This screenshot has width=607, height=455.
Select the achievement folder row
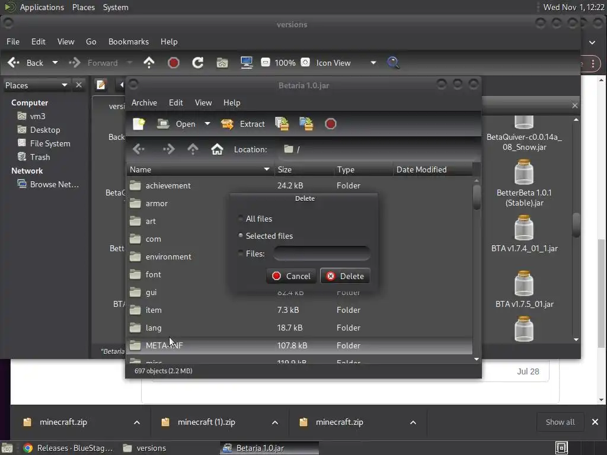point(299,185)
